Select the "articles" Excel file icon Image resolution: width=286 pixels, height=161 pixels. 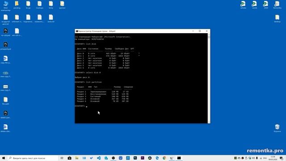(x=243, y=5)
